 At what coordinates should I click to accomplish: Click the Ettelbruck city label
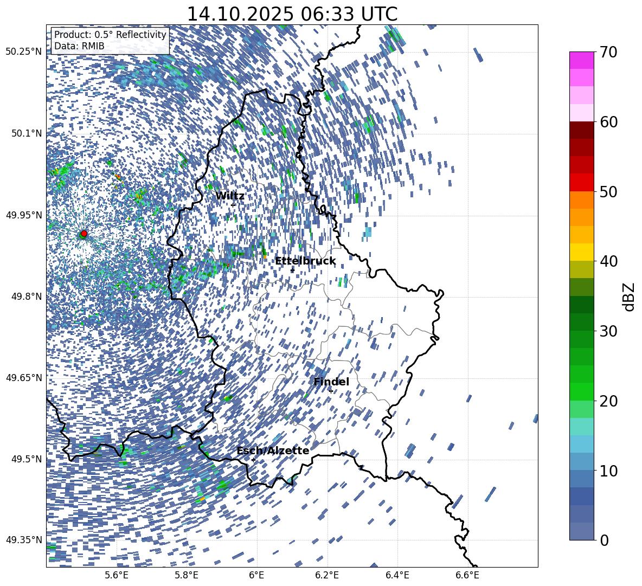(305, 261)
